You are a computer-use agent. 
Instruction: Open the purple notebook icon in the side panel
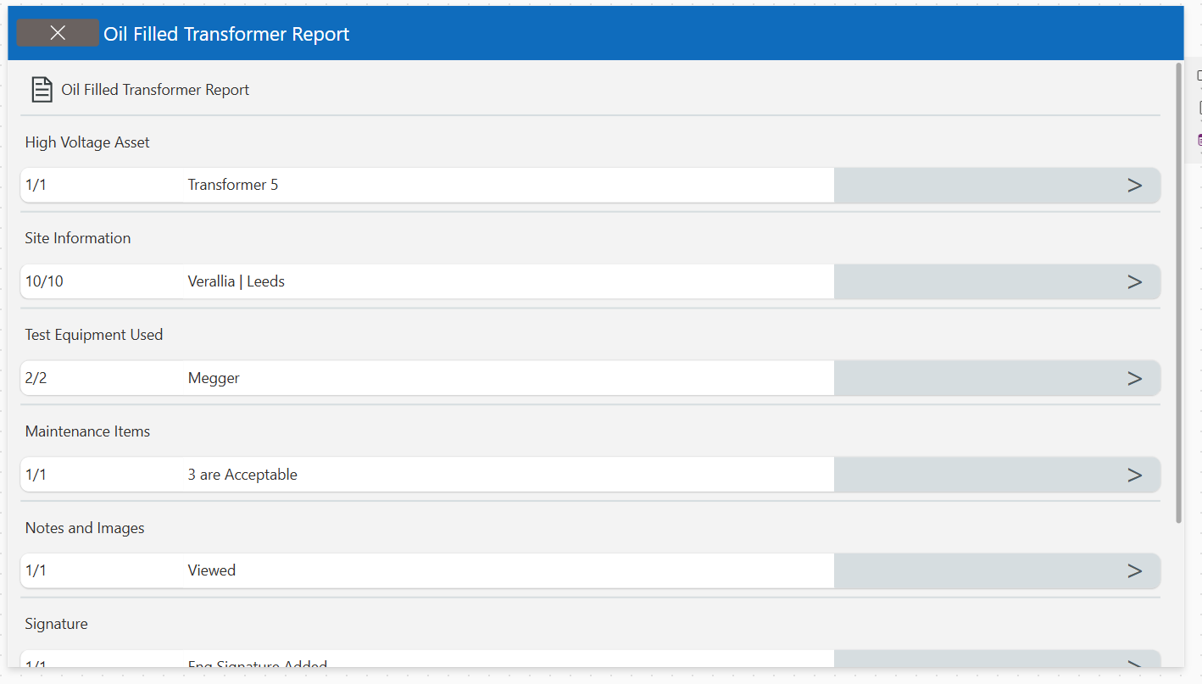tap(1196, 139)
